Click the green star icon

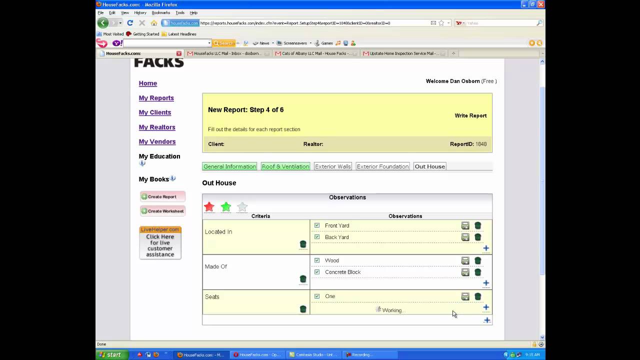point(225,206)
